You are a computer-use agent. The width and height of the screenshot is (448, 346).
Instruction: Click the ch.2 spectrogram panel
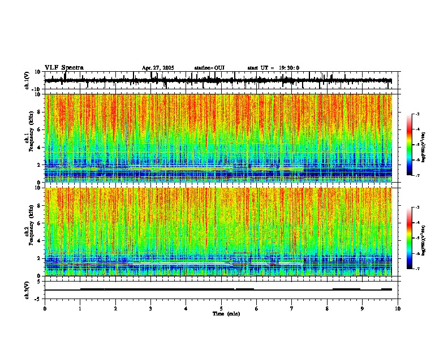coord(218,232)
